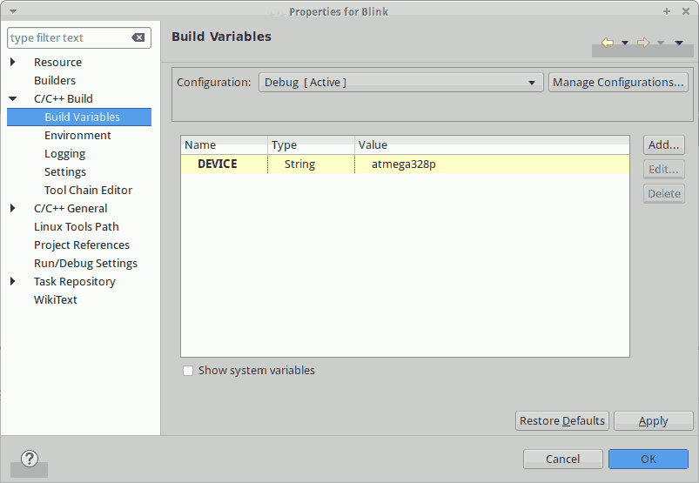The width and height of the screenshot is (699, 483).
Task: Enable Show system variables checkbox
Action: [x=188, y=371]
